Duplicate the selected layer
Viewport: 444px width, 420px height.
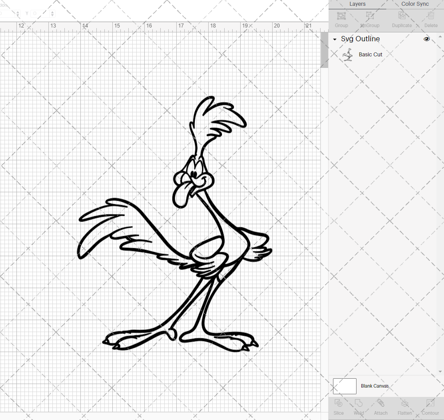pyautogui.click(x=402, y=16)
